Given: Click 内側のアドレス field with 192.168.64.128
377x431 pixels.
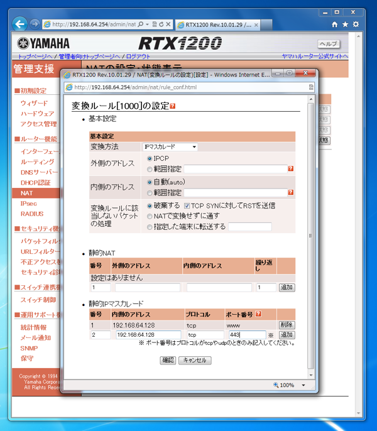Looking at the screenshot, I should 148,335.
